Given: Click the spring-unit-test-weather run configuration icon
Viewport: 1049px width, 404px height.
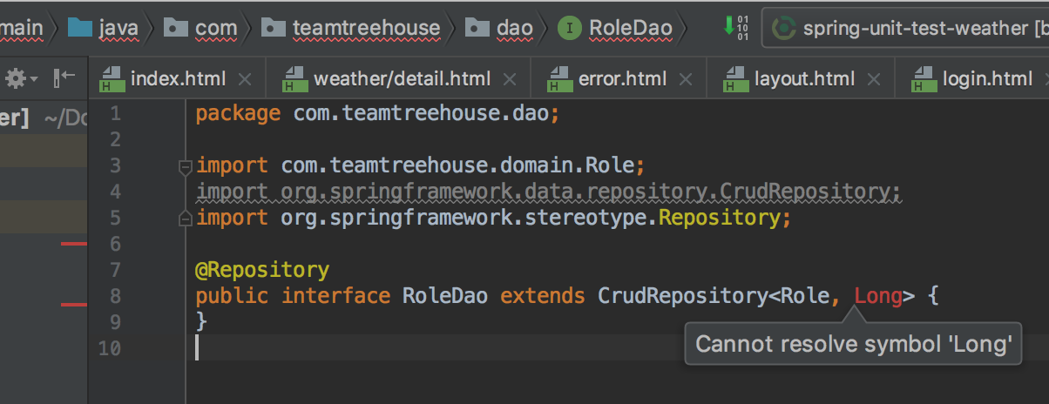Looking at the screenshot, I should click(784, 28).
